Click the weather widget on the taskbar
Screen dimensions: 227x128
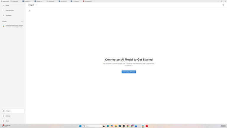pyautogui.click(x=6, y=126)
